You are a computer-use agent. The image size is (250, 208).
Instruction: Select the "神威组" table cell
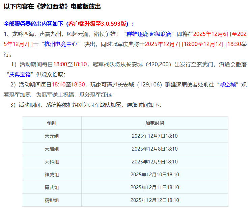52,175
